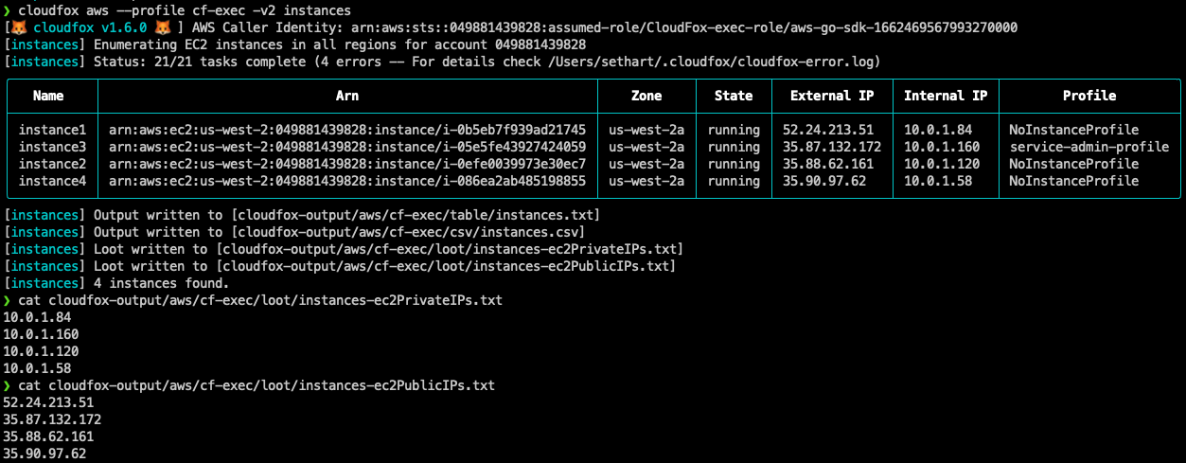This screenshot has height=463, width=1186.
Task: Click the fox emoji before cloudfox v1.6.0
Action: (19, 27)
